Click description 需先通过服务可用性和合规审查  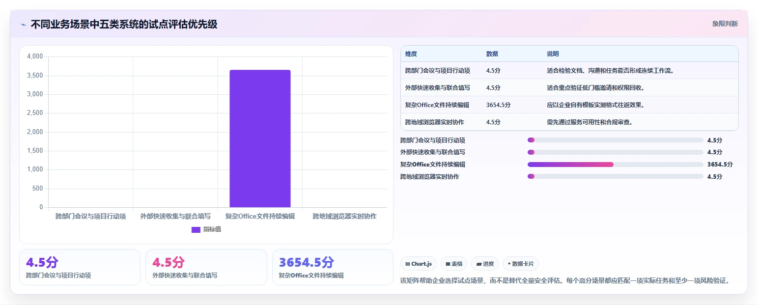(x=590, y=122)
